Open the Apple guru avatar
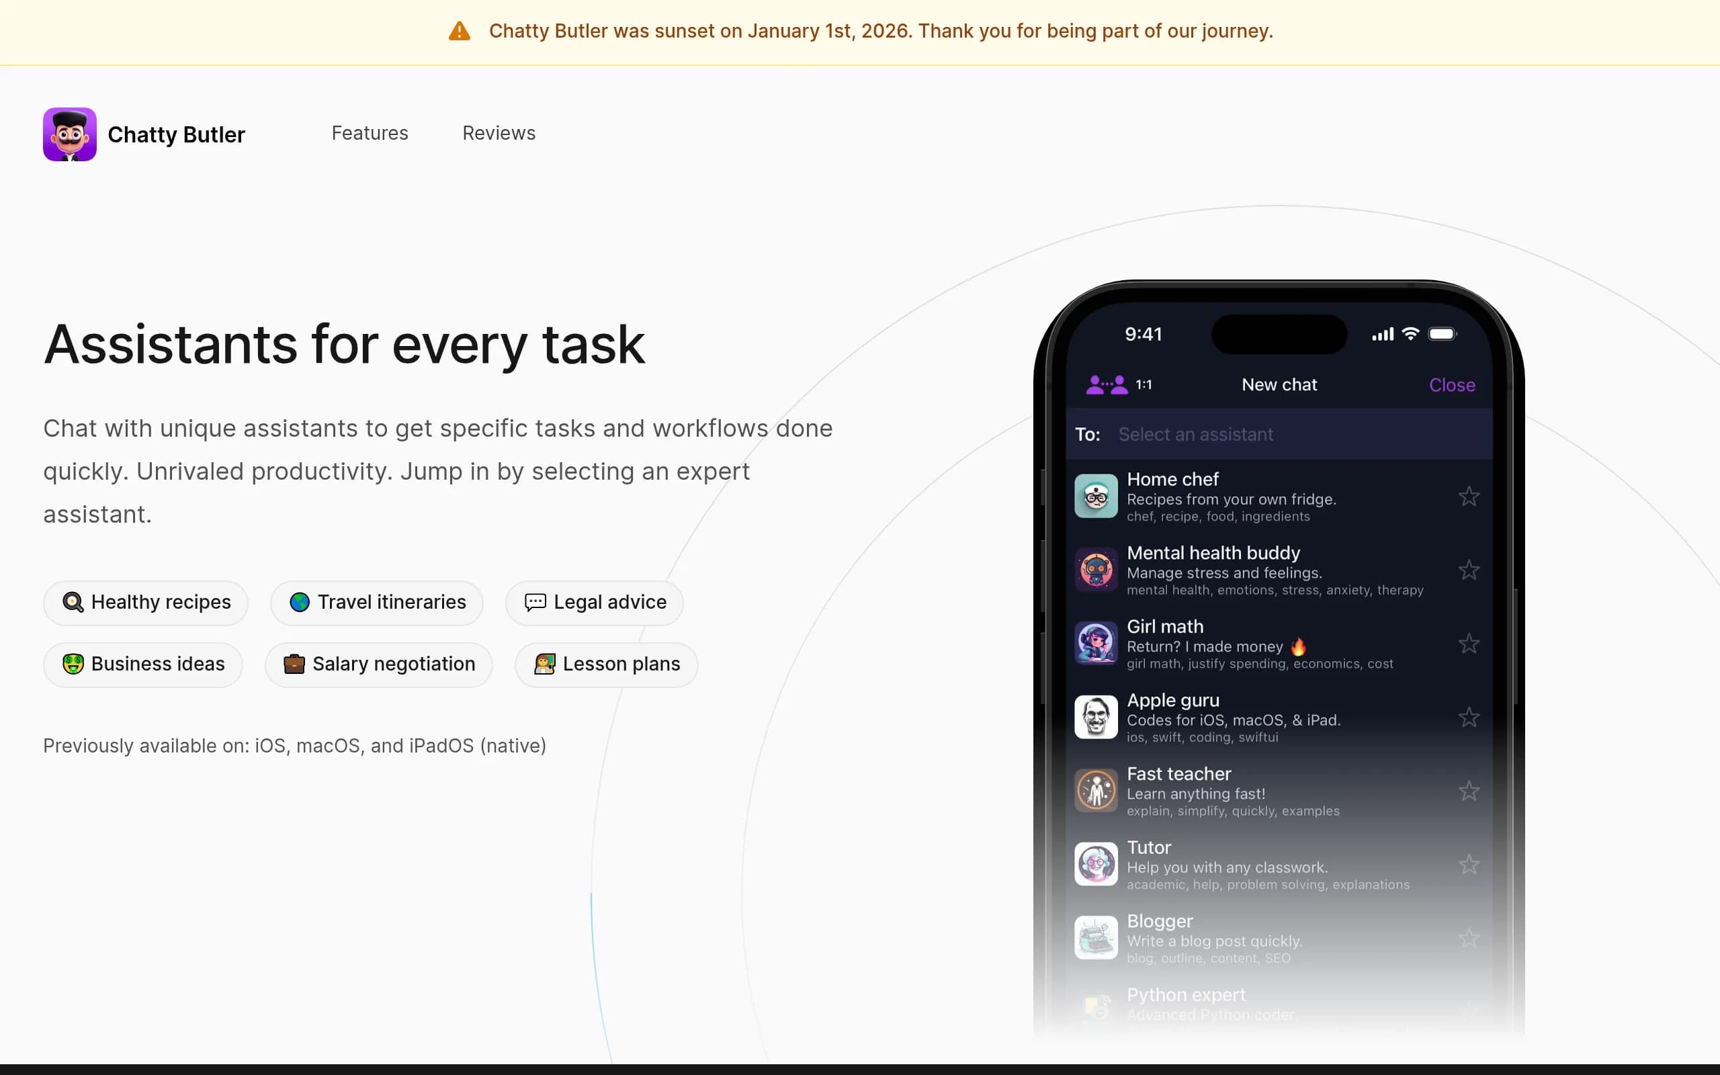This screenshot has width=1720, height=1075. [1096, 717]
